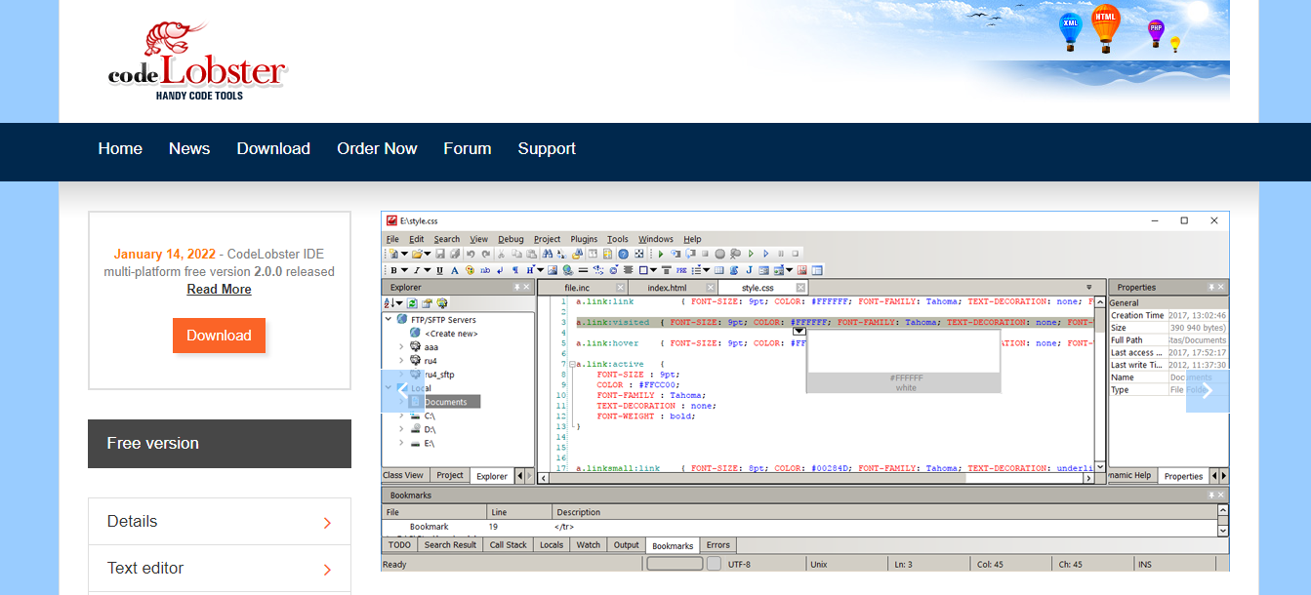1311x595 pixels.
Task: Click the Save All icon in the IDE toolbar
Action: [x=455, y=254]
